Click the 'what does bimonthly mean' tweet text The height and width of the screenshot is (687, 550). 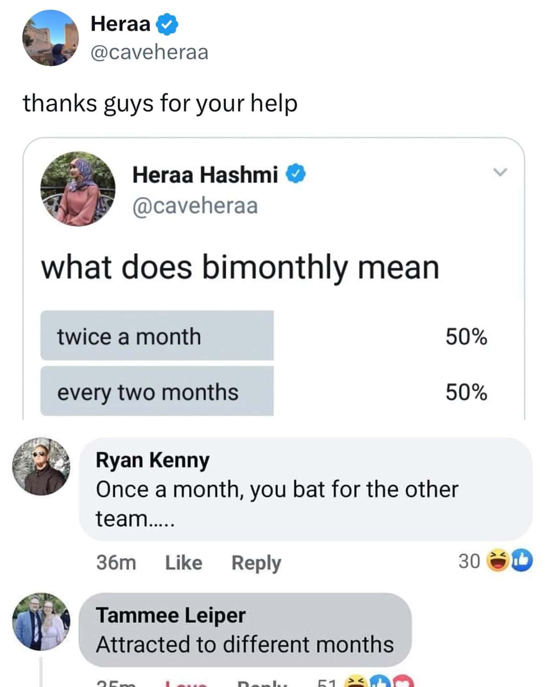(x=240, y=267)
